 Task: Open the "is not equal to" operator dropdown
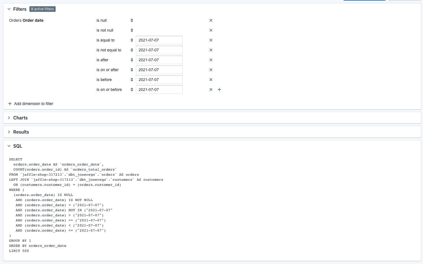[132, 50]
